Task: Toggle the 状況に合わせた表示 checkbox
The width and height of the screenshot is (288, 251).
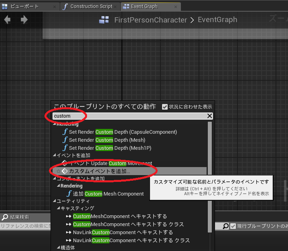Action: (x=165, y=107)
